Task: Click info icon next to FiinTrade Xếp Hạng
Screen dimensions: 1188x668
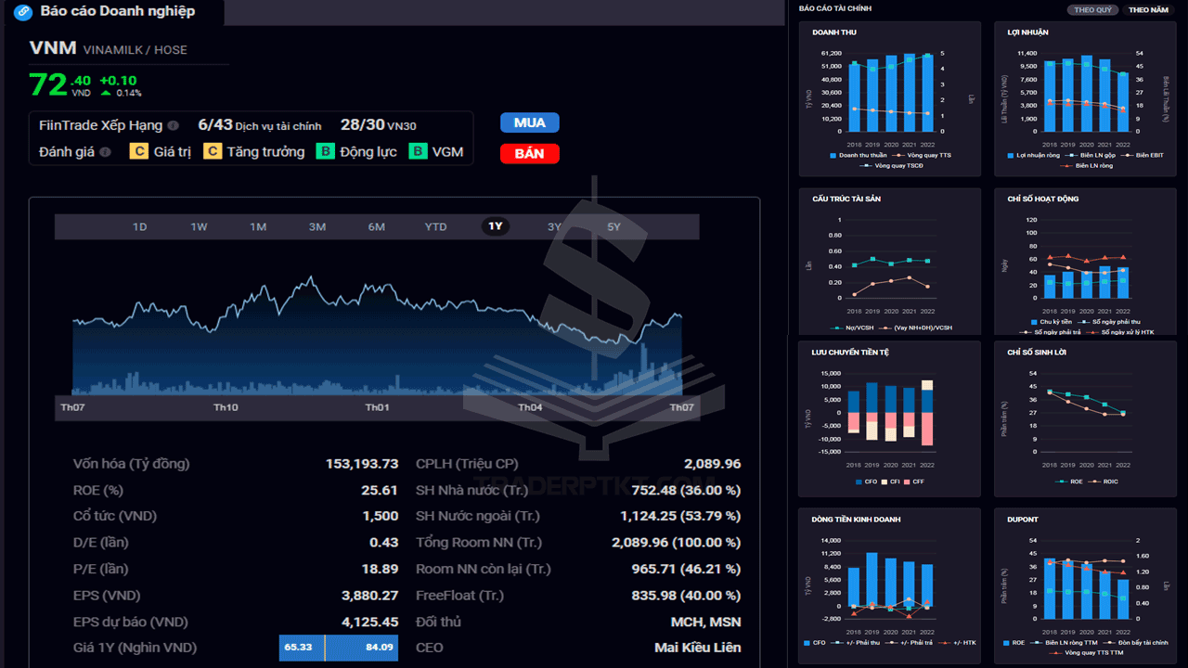Action: coord(173,125)
